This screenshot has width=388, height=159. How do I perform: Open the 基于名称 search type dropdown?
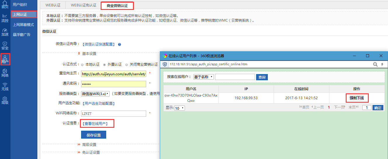203,77
